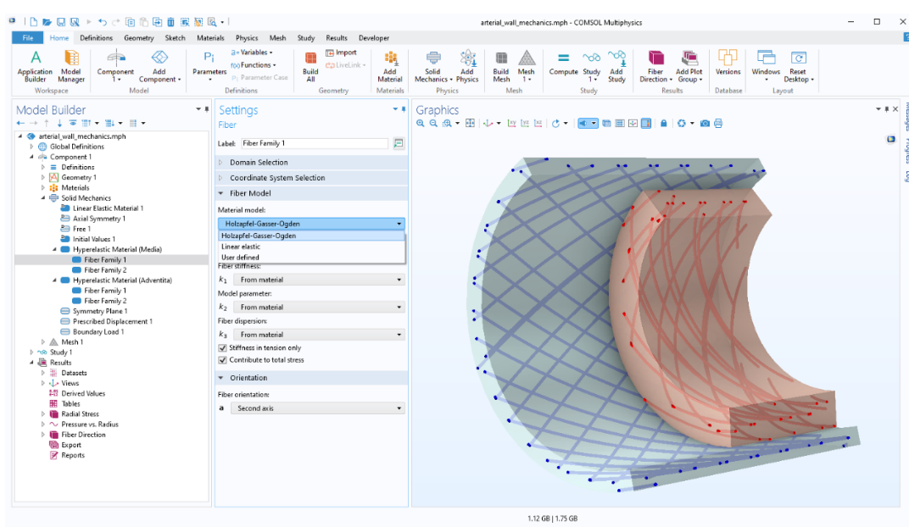909x527 pixels.
Task: Toggle Stiffness in tension only checkbox
Action: (222, 348)
